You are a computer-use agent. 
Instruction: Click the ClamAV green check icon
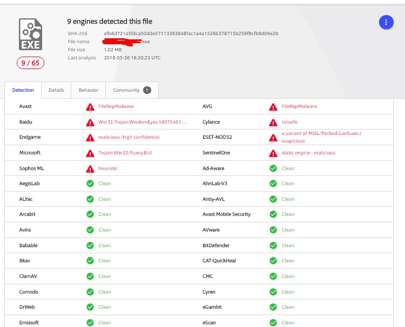coord(90,276)
